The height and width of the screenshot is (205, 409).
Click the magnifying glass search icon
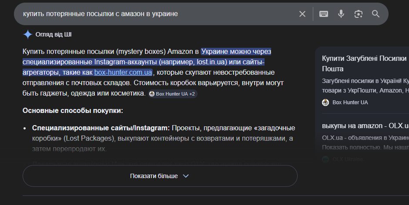[x=376, y=14]
